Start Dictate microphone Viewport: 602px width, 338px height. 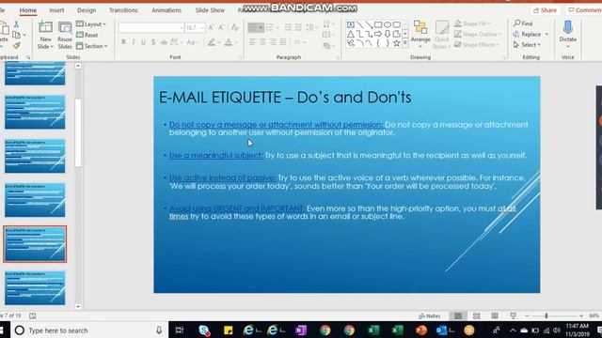pyautogui.click(x=567, y=34)
